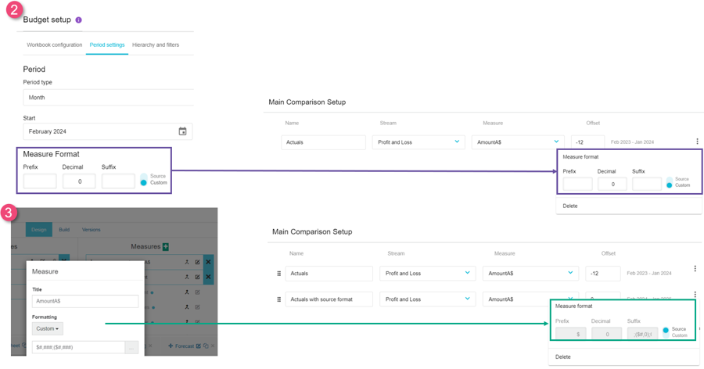Switch to Hierarchy and filters tab
This screenshot has height=369, width=704.
point(156,45)
